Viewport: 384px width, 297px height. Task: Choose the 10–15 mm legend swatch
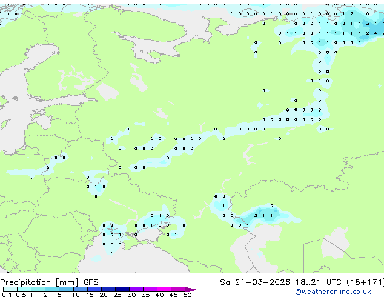80,289
